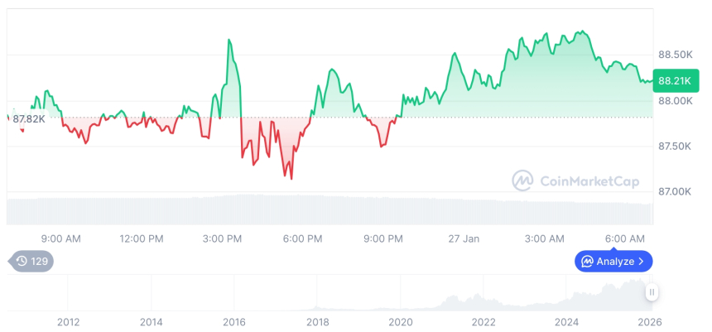Screen dimensions: 712x332
Task: Click the 2018 year on the timeline navigator
Action: pos(317,322)
